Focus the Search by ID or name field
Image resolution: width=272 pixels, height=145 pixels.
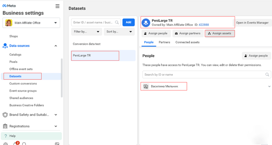click(x=207, y=74)
